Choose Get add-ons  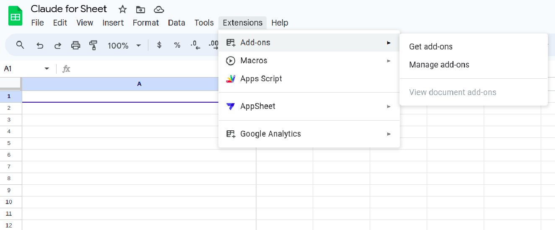[x=474, y=47]
